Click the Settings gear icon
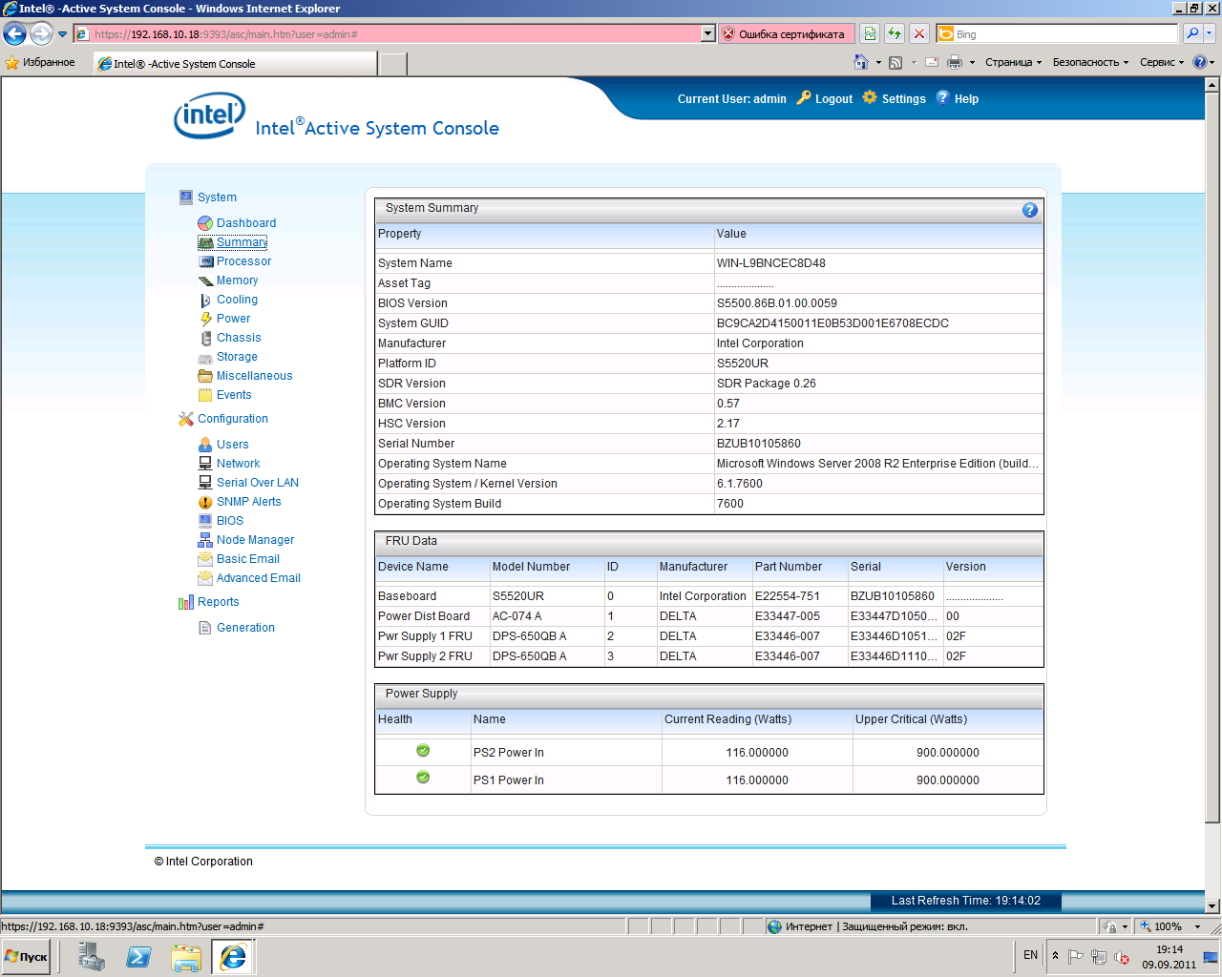 pyautogui.click(x=870, y=97)
